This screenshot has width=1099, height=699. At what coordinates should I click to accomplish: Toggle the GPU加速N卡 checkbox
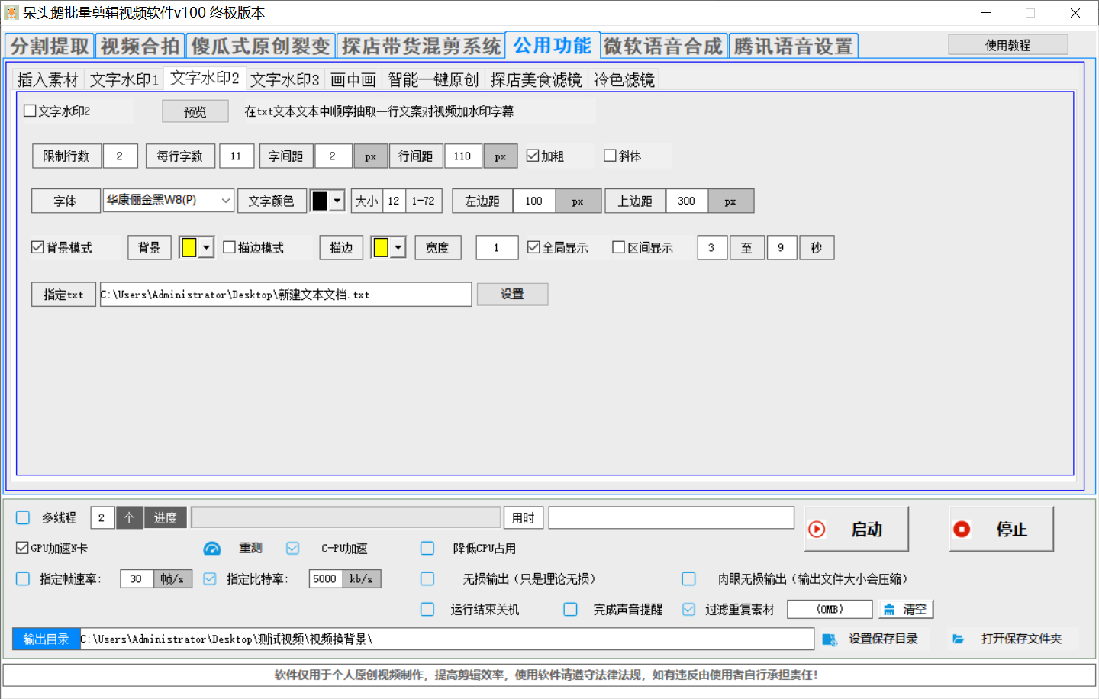22,548
